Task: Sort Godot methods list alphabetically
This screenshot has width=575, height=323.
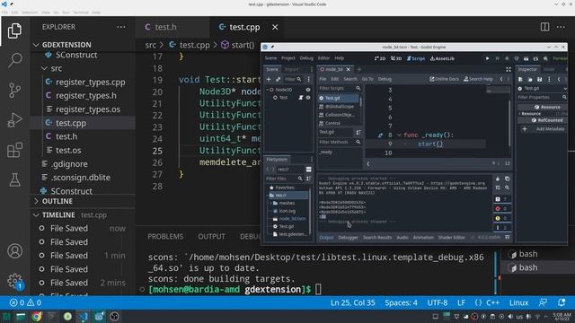Action: (358, 132)
